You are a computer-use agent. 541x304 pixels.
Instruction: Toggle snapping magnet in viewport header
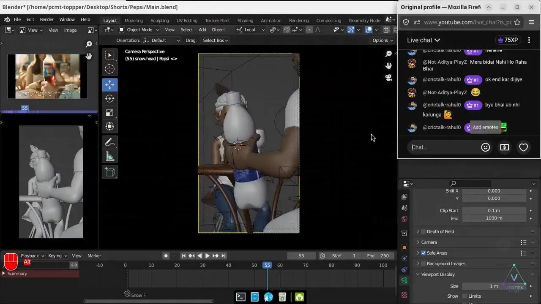[x=287, y=30]
